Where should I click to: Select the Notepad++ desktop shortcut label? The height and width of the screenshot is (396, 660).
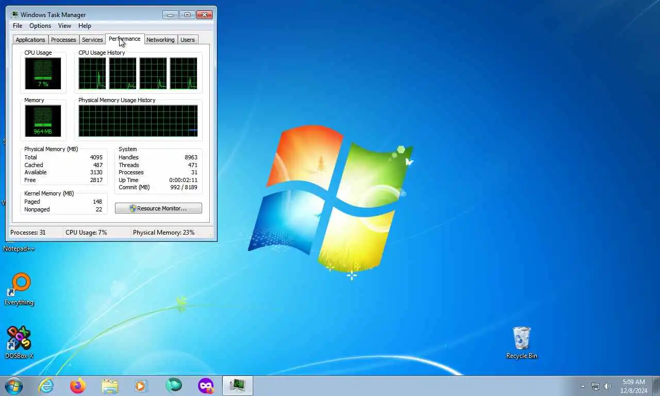pos(19,249)
